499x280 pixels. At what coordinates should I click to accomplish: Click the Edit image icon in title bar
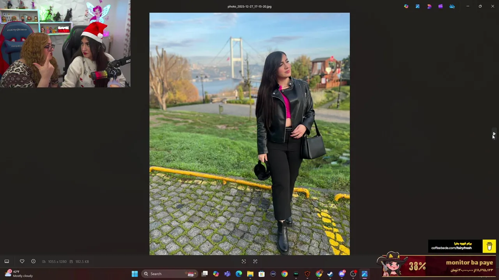pyautogui.click(x=418, y=6)
